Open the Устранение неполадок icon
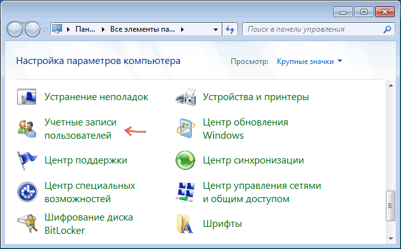 pyautogui.click(x=27, y=97)
